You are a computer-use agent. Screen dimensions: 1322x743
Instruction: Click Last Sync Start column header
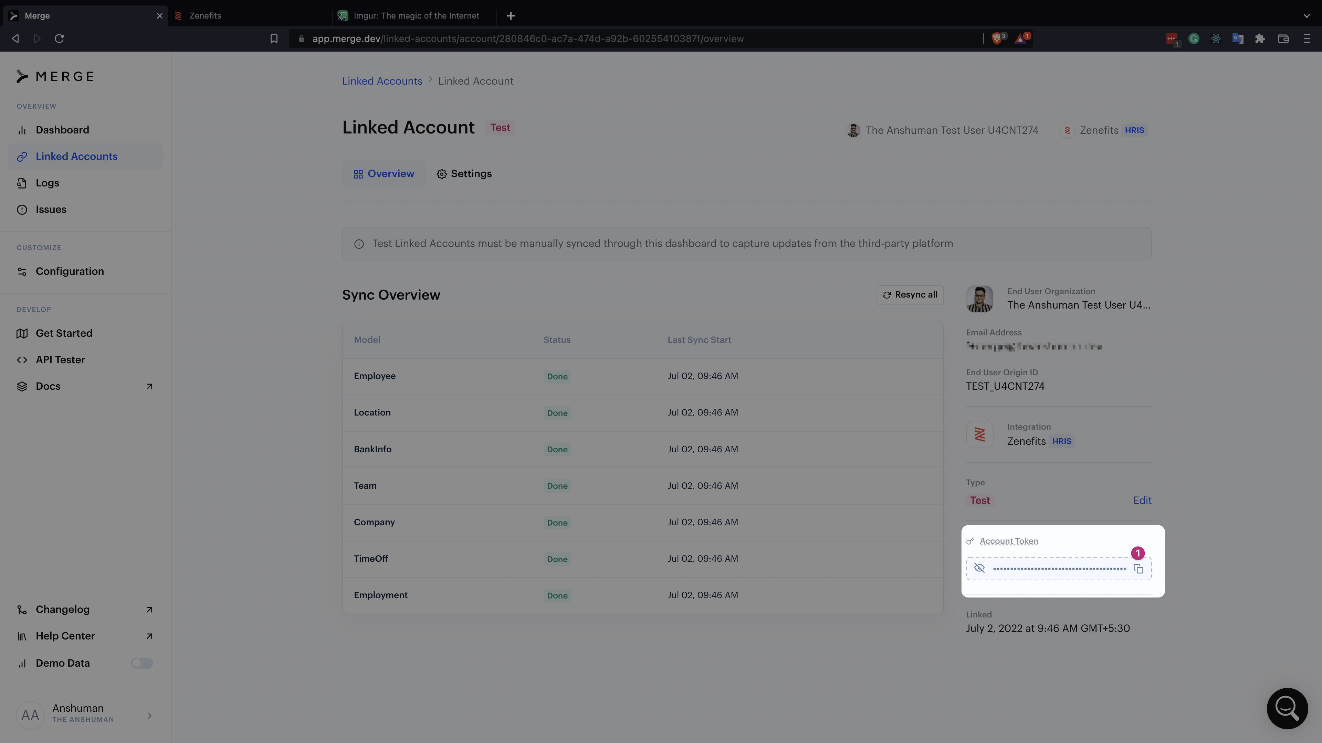point(699,340)
